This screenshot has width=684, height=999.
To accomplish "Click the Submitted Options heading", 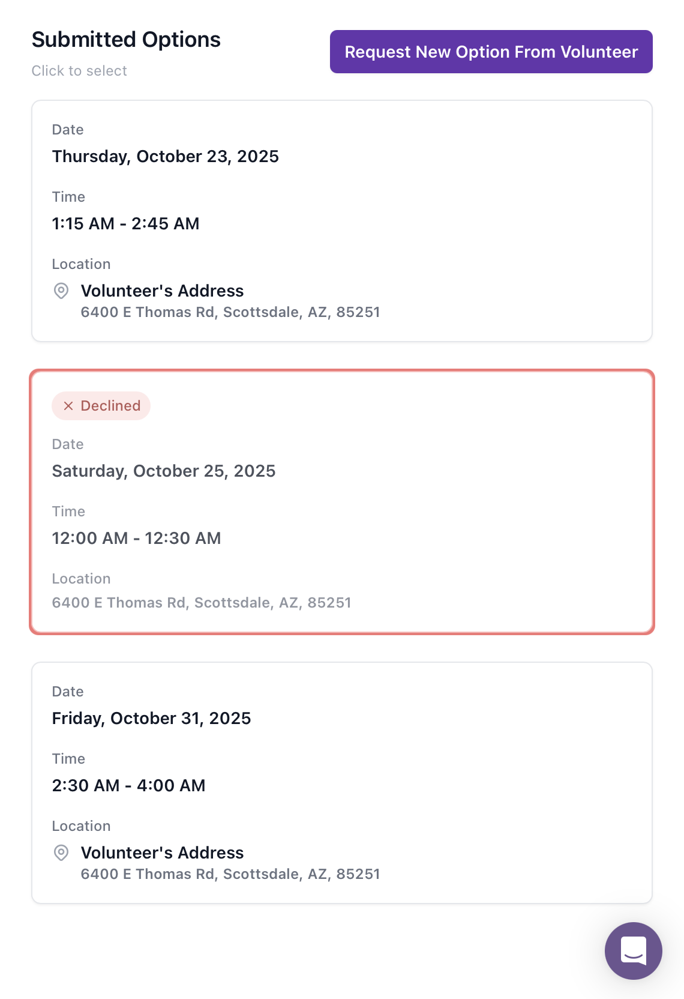I will [x=126, y=39].
